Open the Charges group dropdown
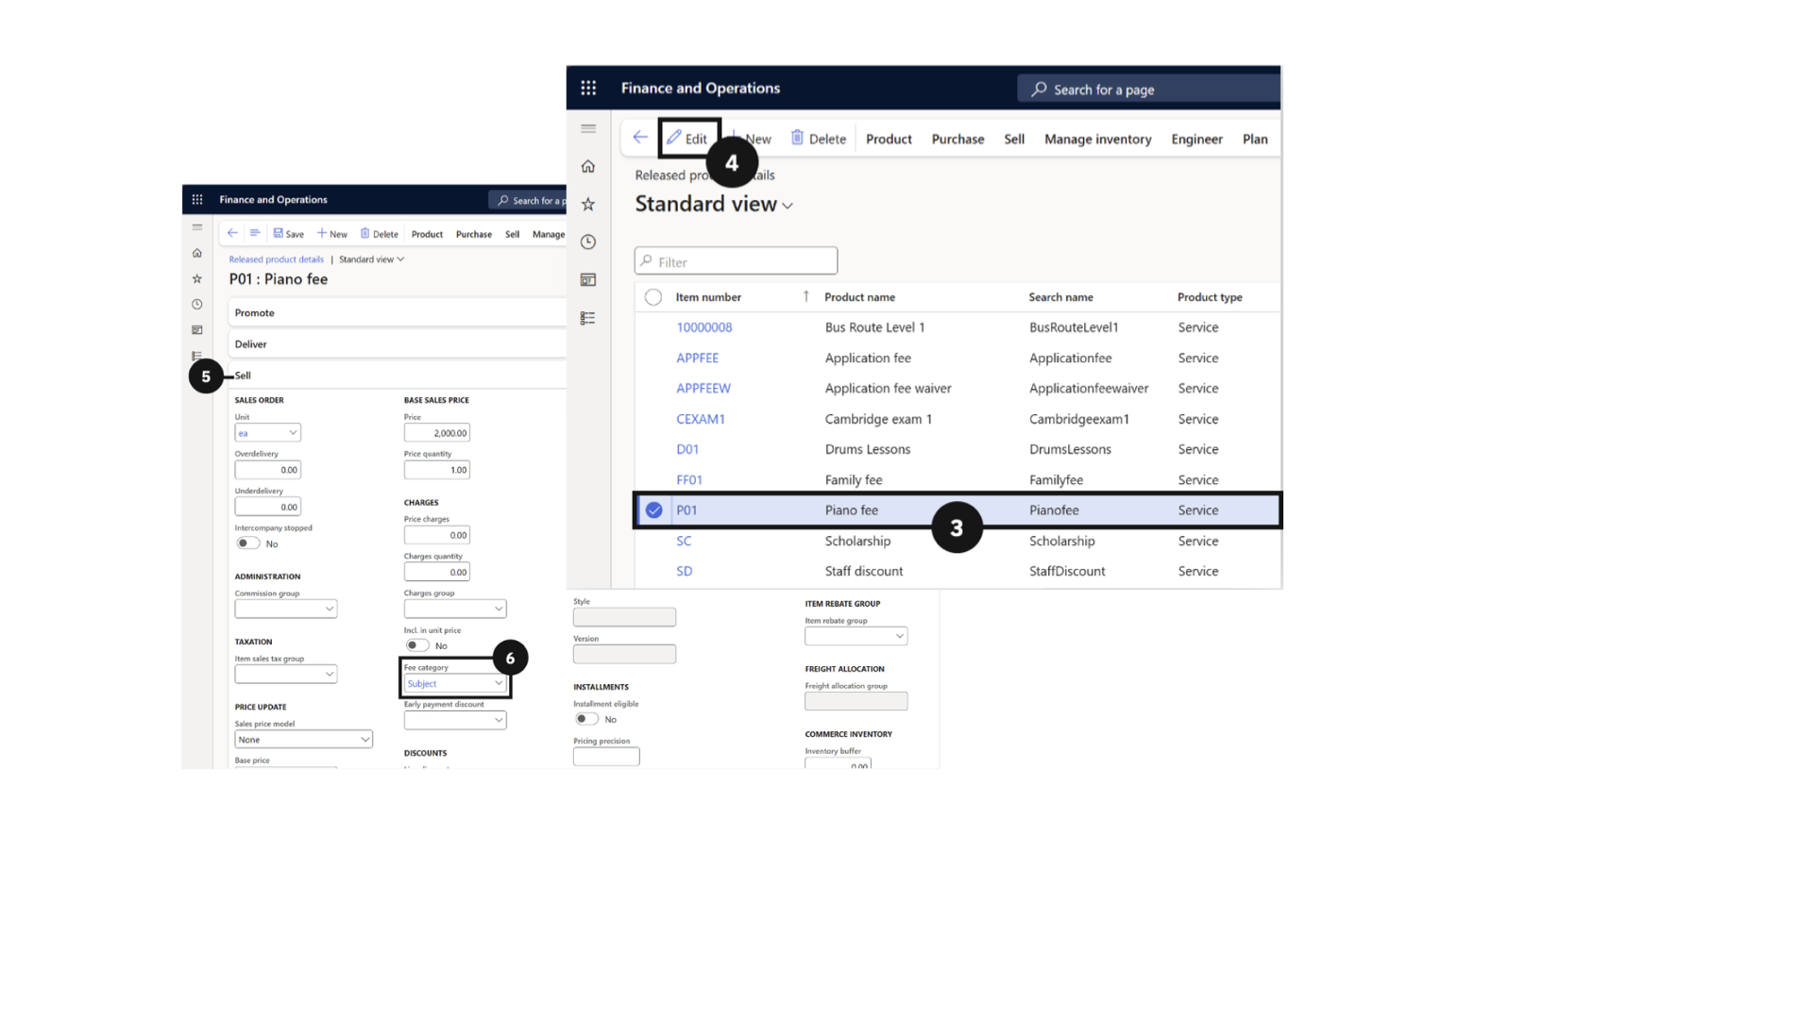The image size is (1813, 1019). click(454, 609)
